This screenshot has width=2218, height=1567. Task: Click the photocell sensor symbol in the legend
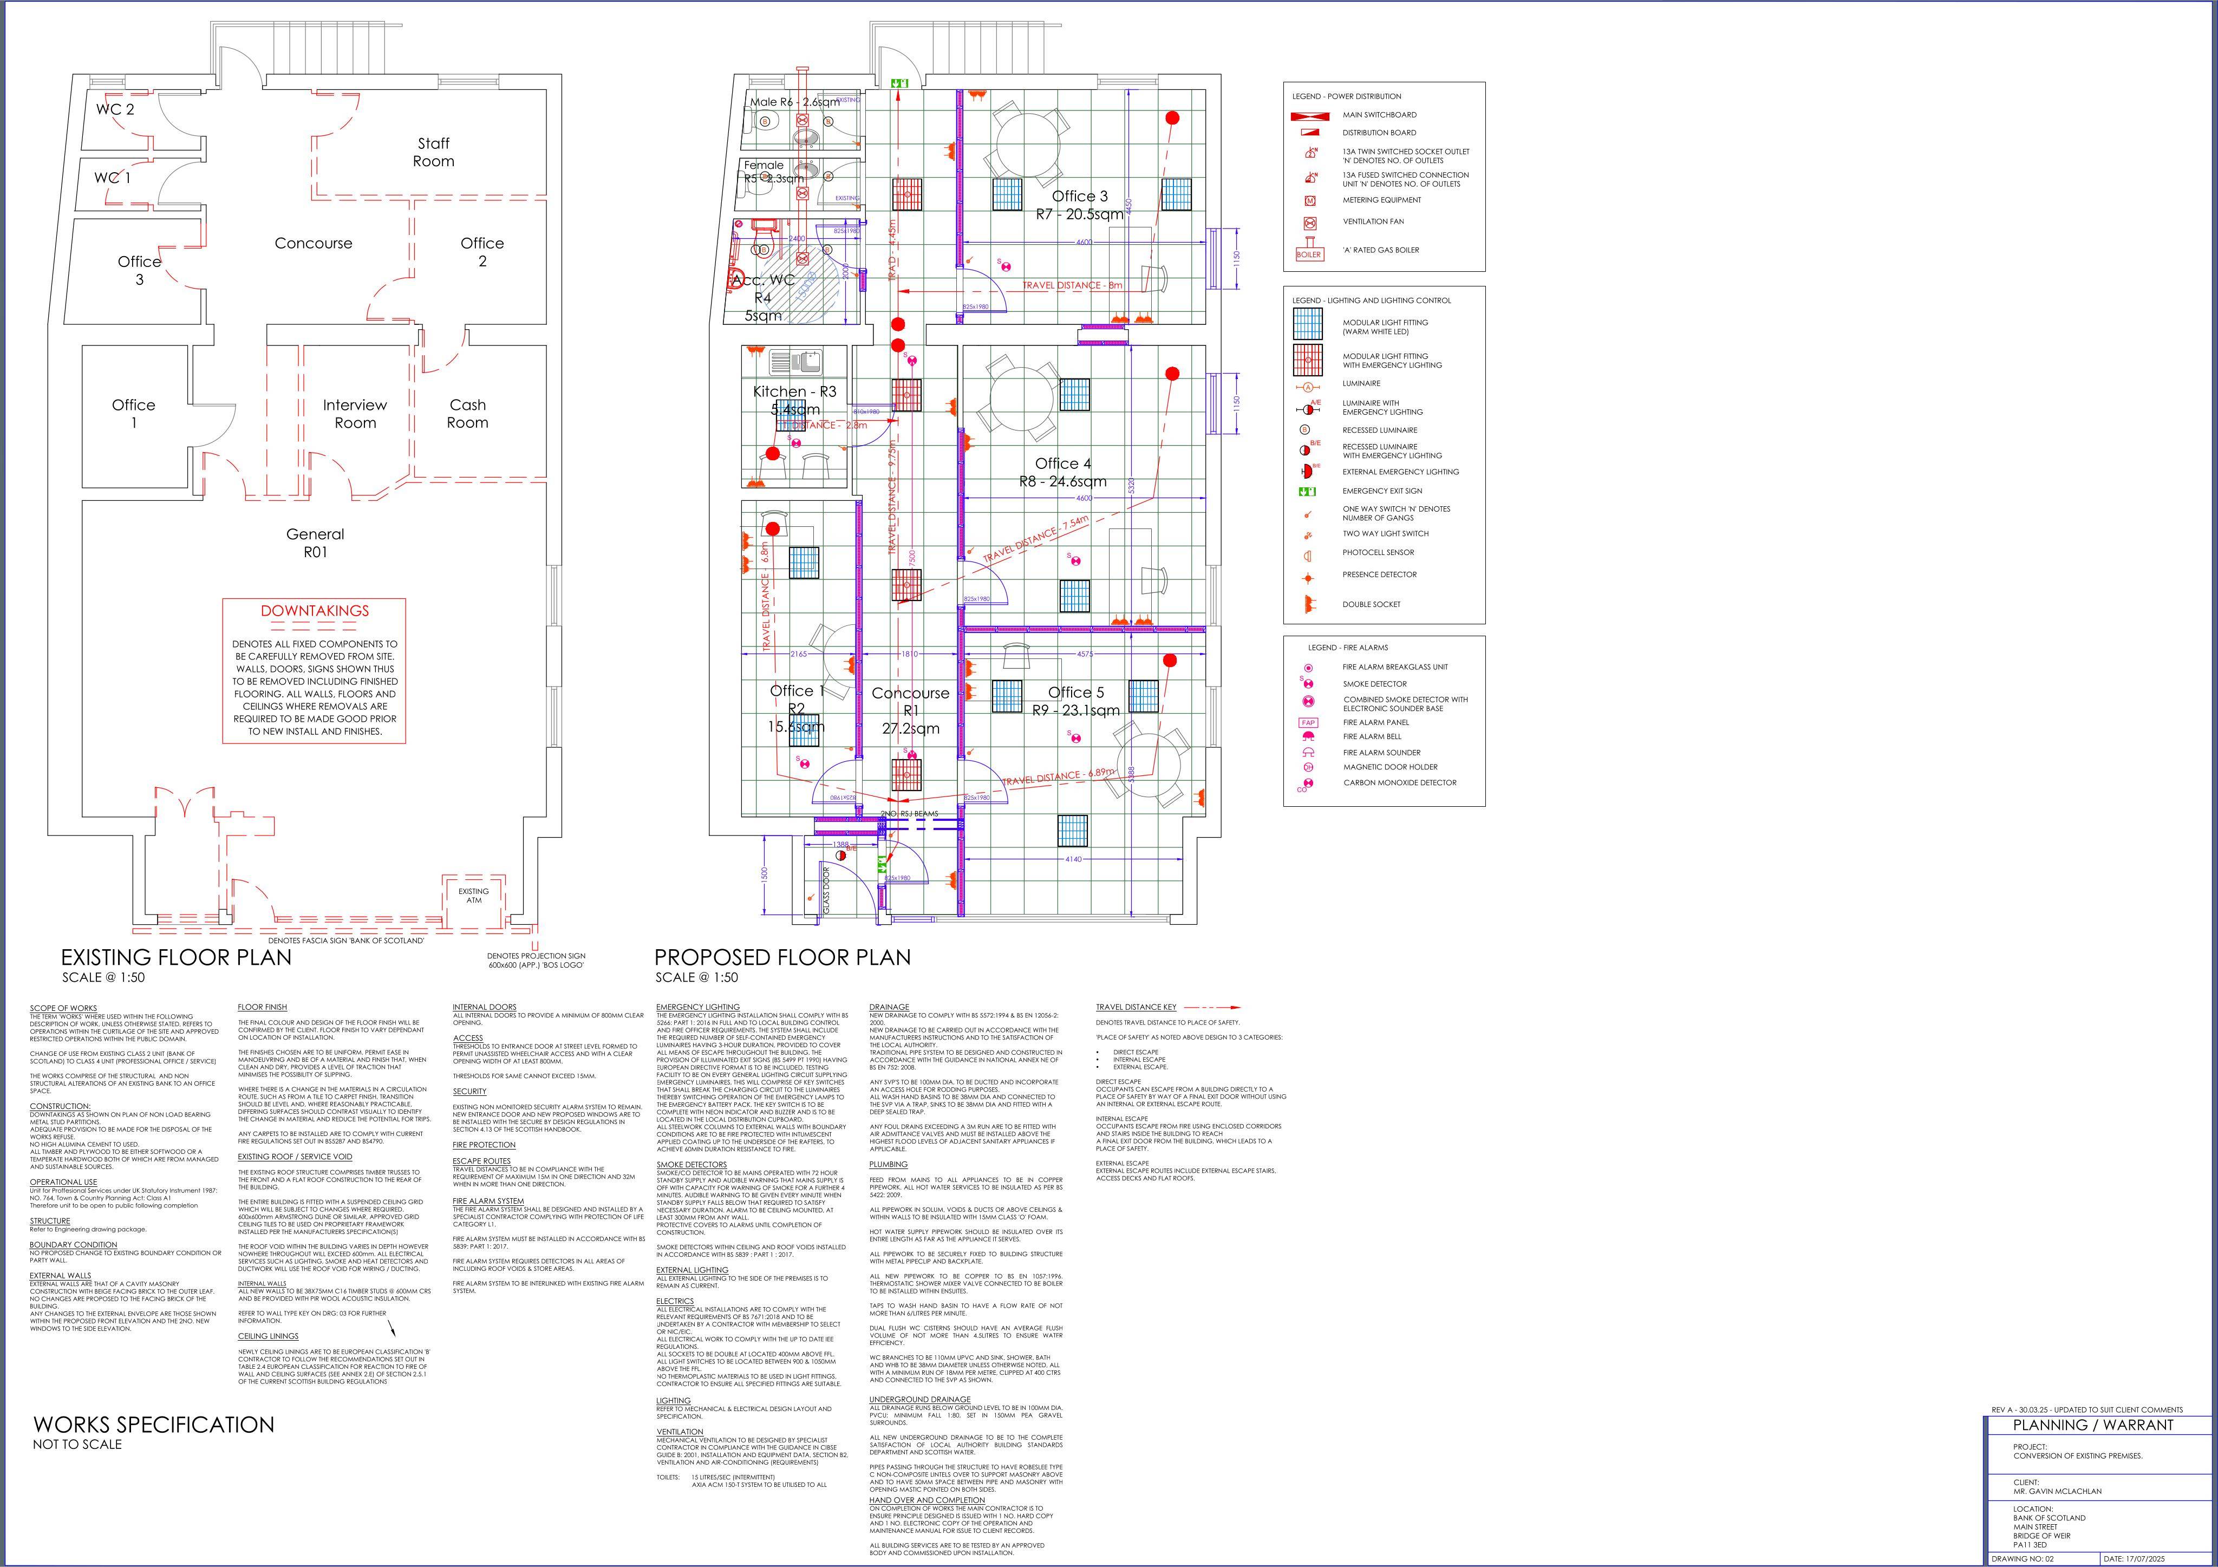pyautogui.click(x=1308, y=557)
